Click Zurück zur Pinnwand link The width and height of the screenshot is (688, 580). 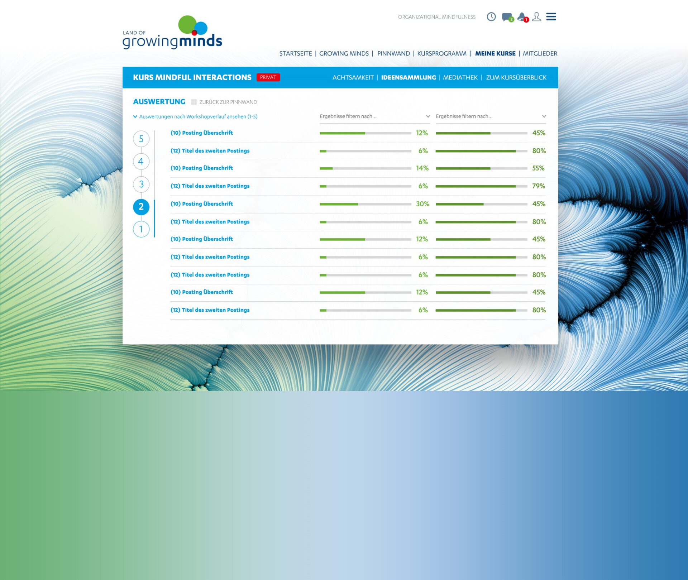point(228,102)
